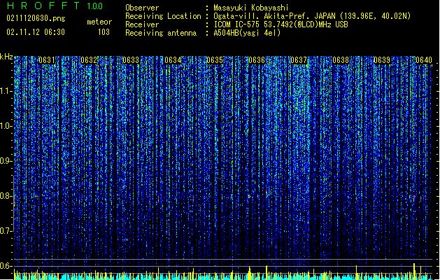Click the 0.6 kHz axis tick label
The width and height of the screenshot is (440, 280).
tap(6, 266)
